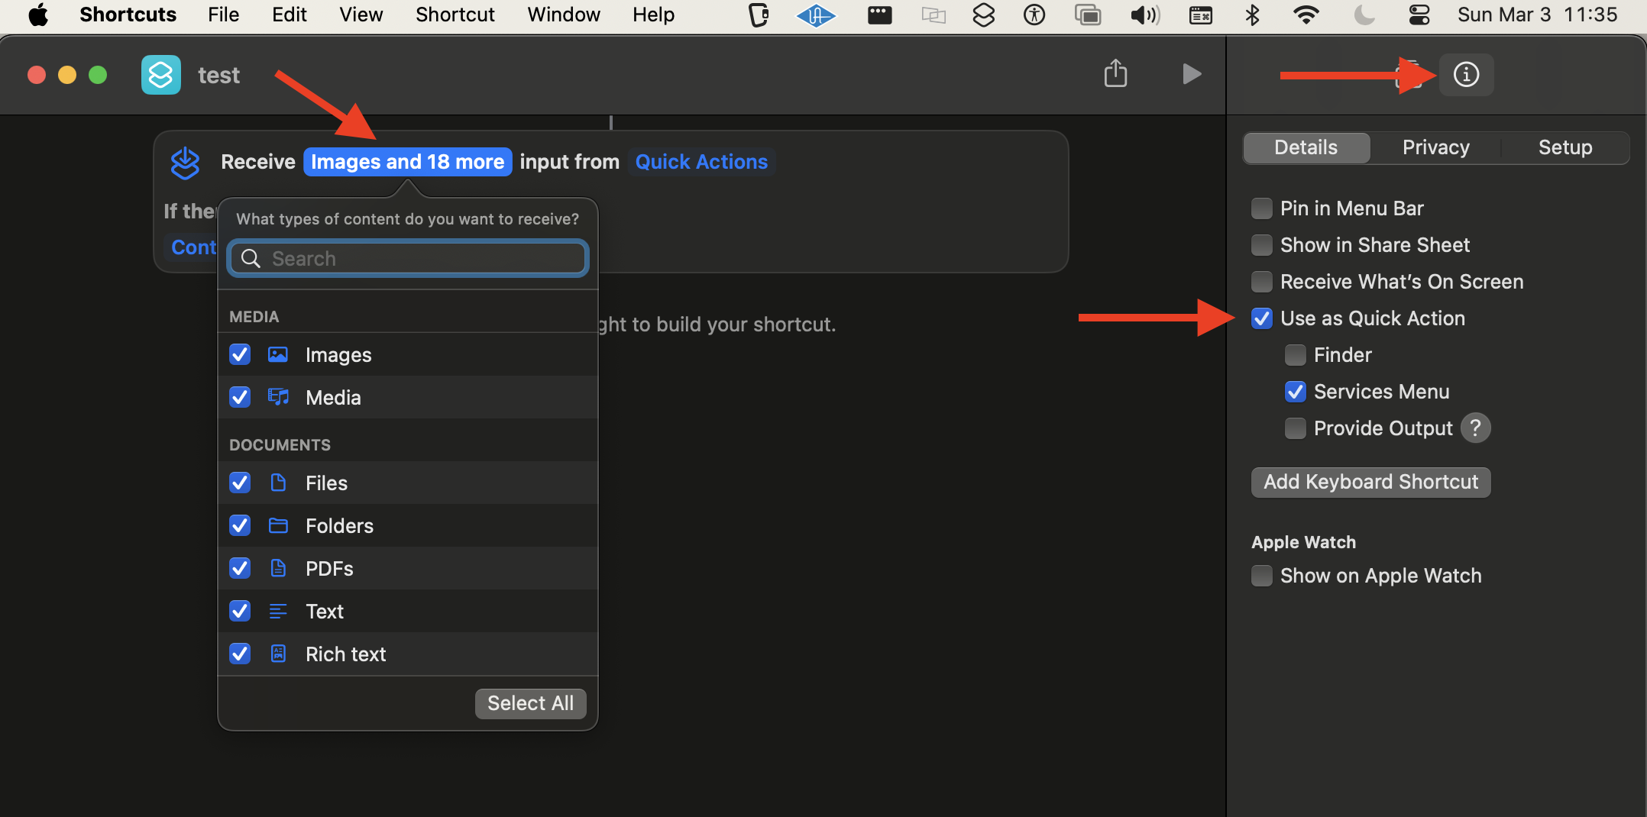Click the Add Keyboard Shortcut button
Viewport: 1647px width, 817px height.
1370,482
